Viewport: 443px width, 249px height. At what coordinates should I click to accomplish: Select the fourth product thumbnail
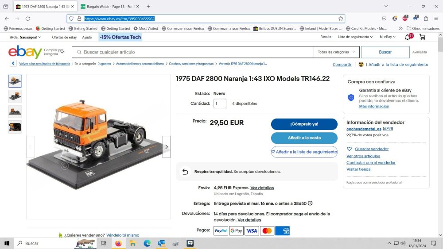(x=15, y=127)
